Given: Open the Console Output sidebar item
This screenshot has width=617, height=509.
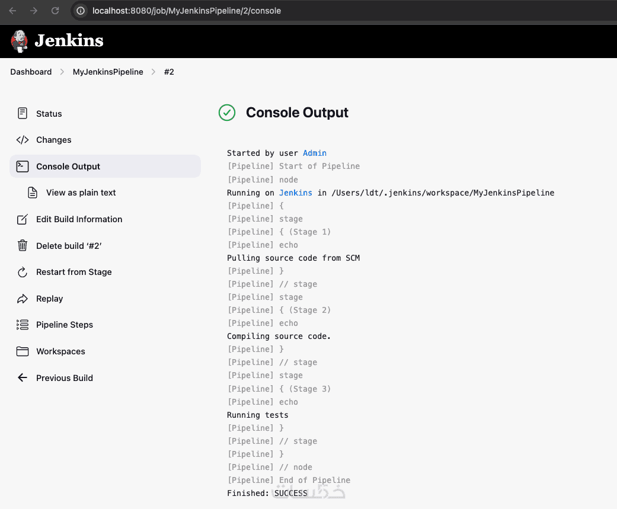Looking at the screenshot, I should (68, 167).
